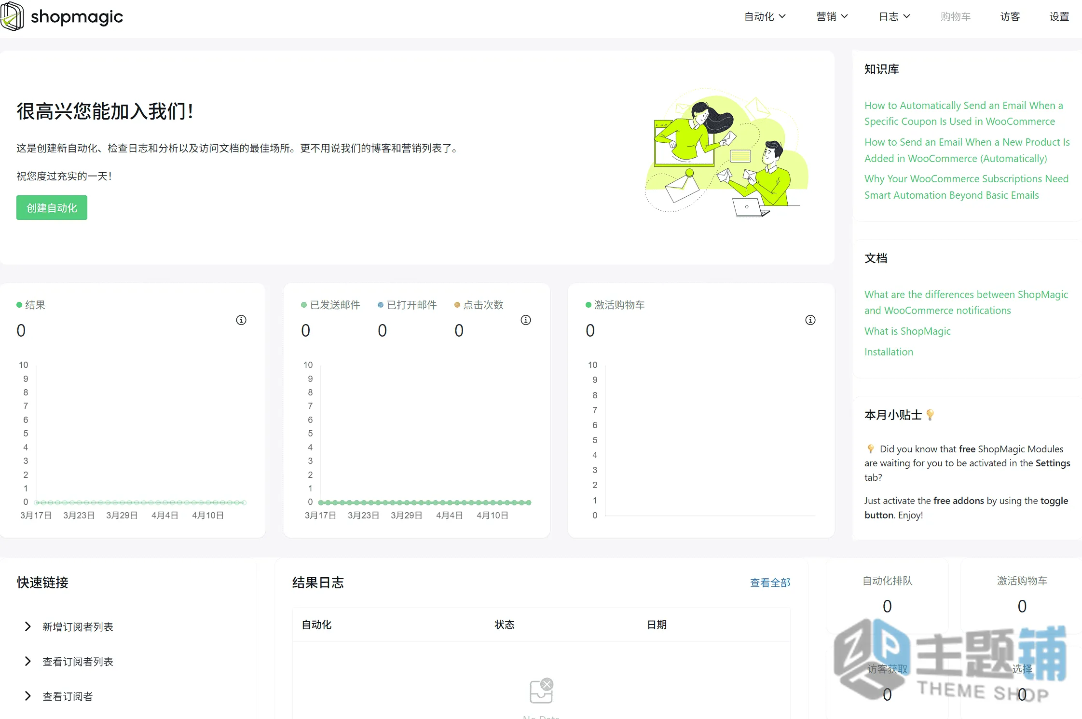Click 4月10日 label on email chart

pos(493,516)
